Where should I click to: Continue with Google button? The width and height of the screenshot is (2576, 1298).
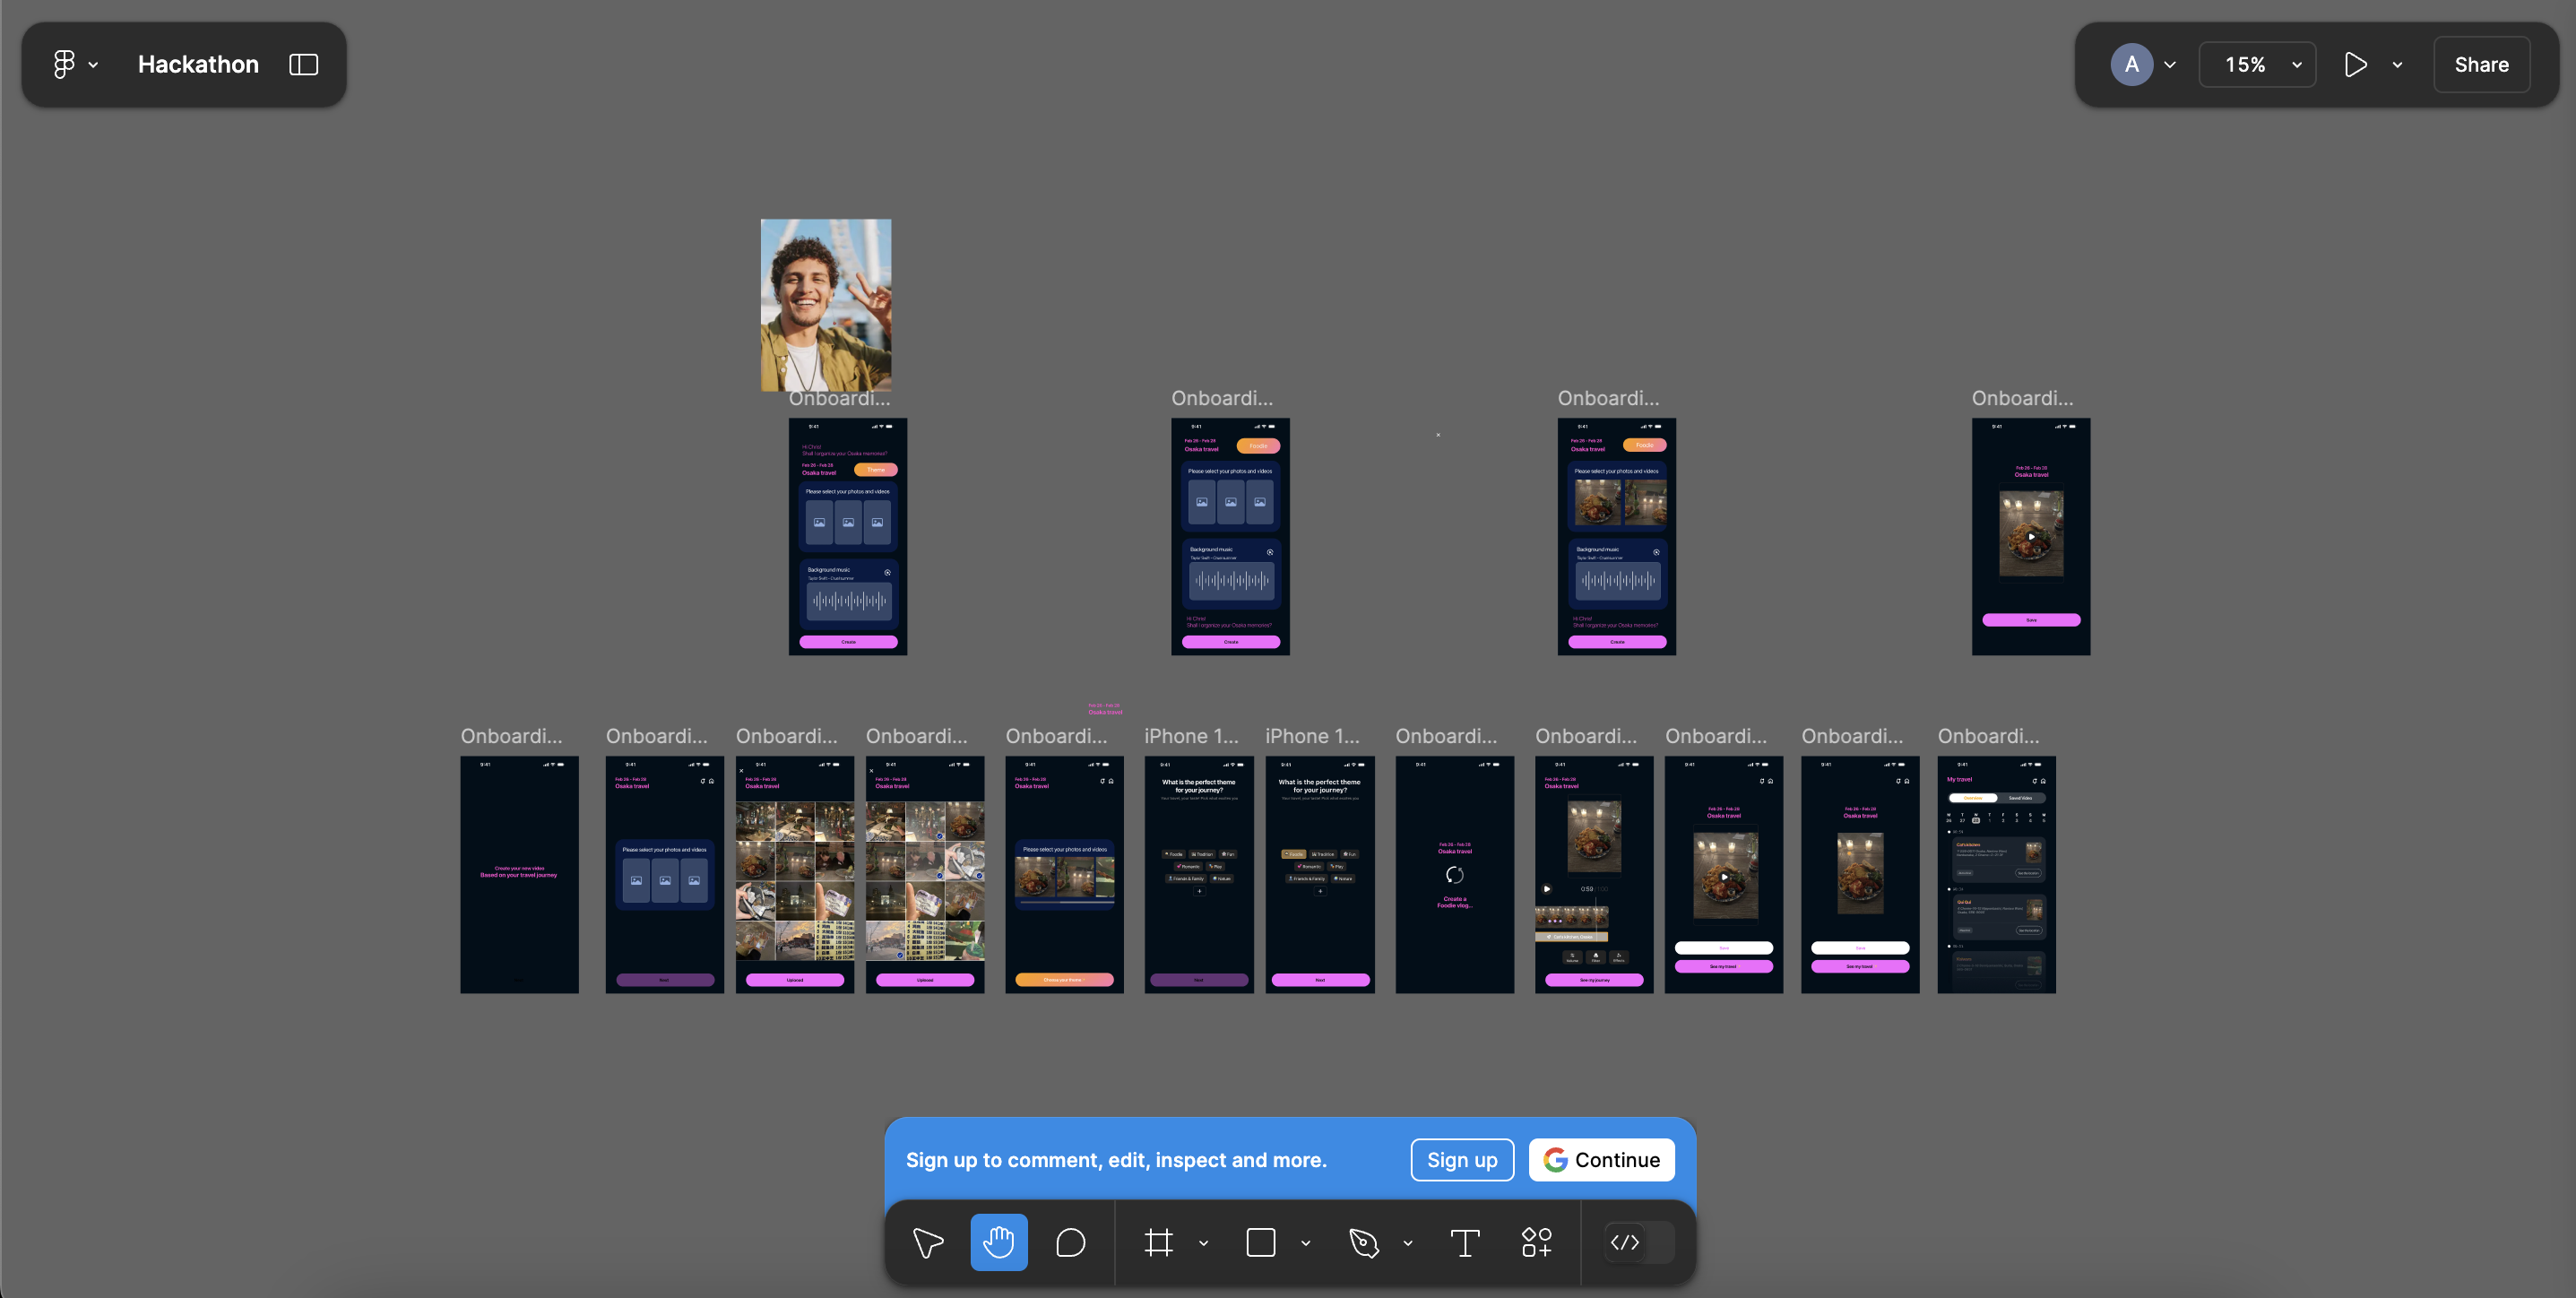pyautogui.click(x=1601, y=1160)
